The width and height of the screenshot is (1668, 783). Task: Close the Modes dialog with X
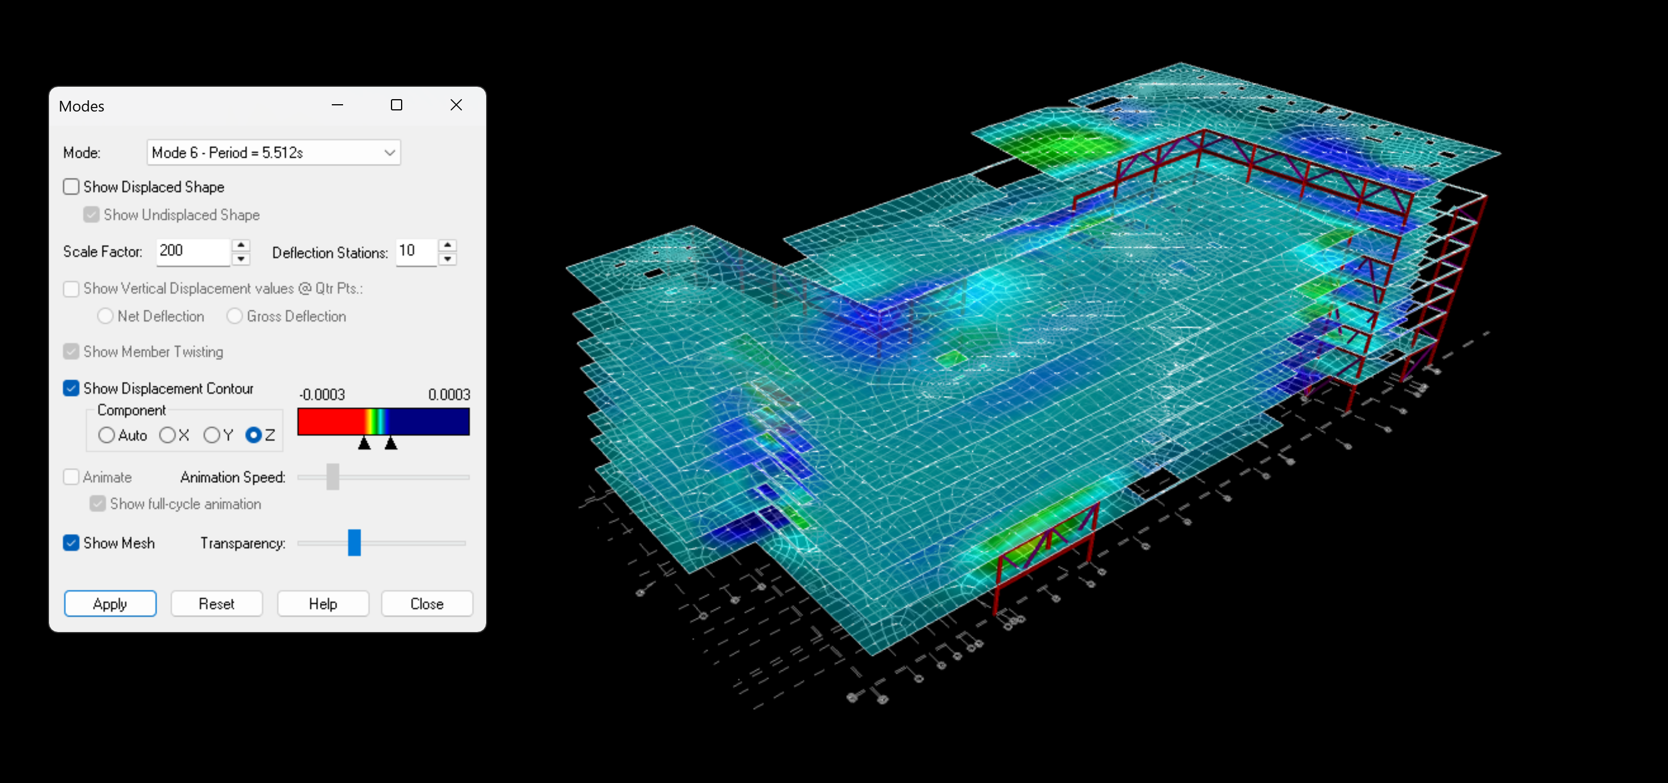coord(456,105)
